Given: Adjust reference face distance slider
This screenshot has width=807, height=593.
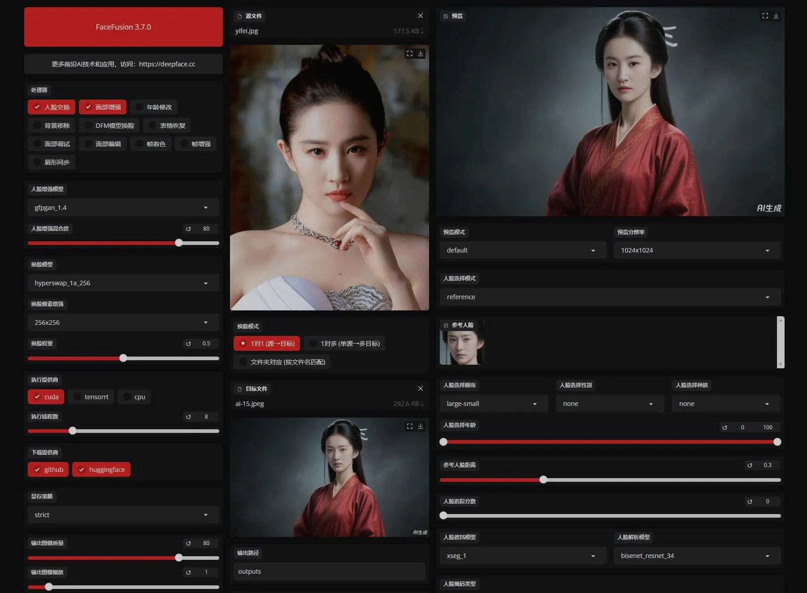Looking at the screenshot, I should click(x=610, y=480).
